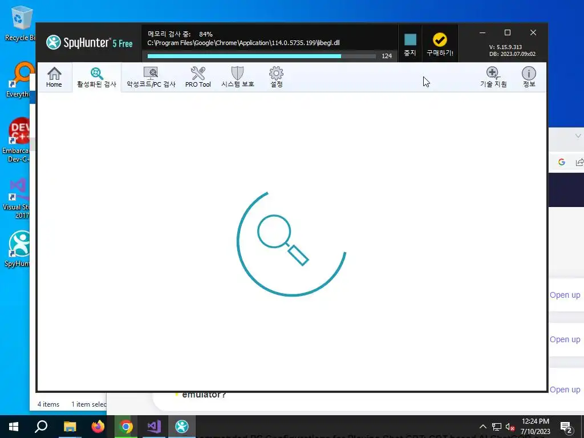Screen dimensions: 584x438
Task: Click the scanned file path text
Action: (244, 43)
